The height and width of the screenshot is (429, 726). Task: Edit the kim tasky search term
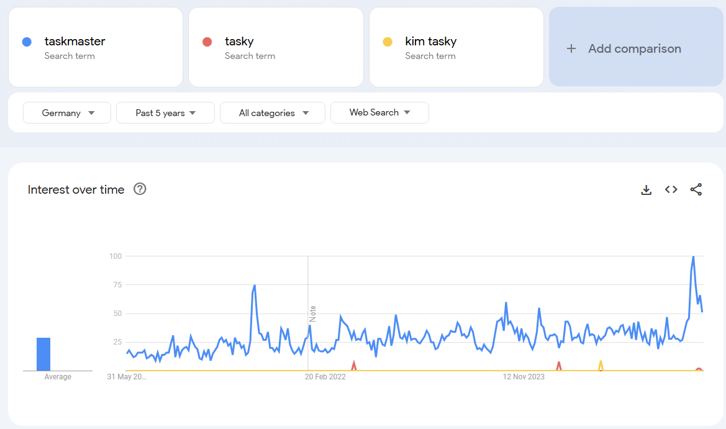coord(430,42)
